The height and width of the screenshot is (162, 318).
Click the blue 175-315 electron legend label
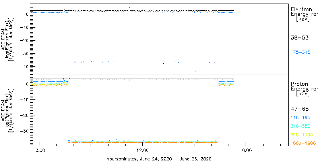pos(301,53)
